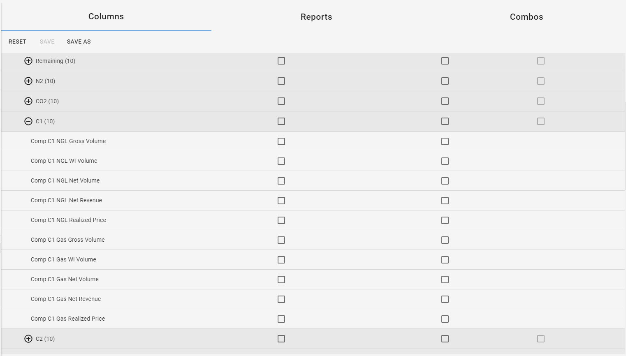626x356 pixels.
Task: Check first checkbox for Comp C1 NGL Gross Volume
Action: tap(281, 141)
